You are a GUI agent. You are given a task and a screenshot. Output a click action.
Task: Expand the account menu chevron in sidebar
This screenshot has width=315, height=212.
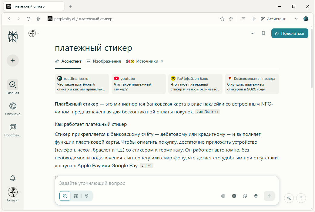[20, 192]
